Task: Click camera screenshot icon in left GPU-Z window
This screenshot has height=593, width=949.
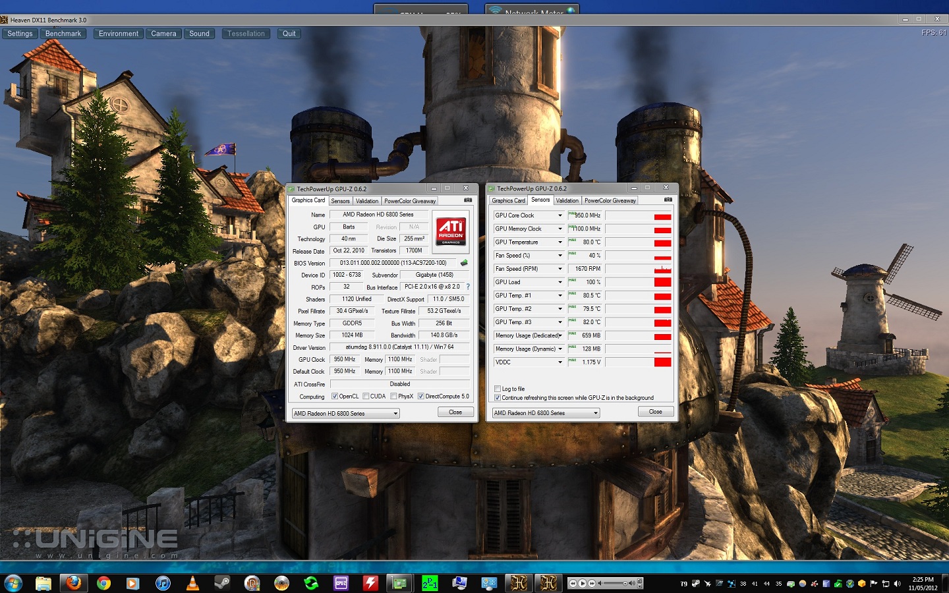Action: coord(468,200)
